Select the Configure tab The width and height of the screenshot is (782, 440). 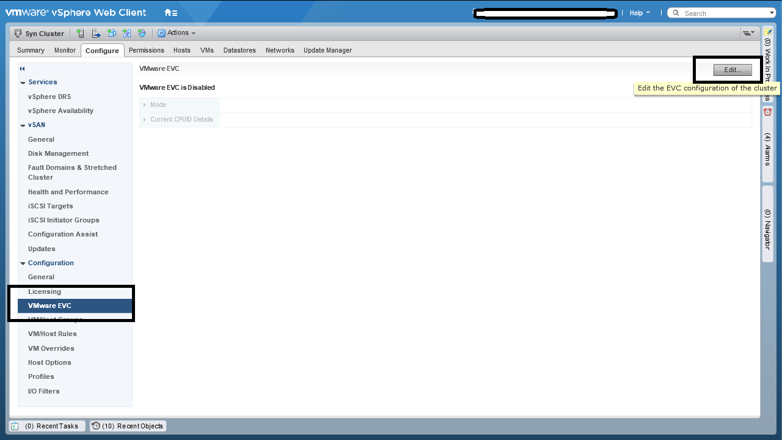click(102, 50)
